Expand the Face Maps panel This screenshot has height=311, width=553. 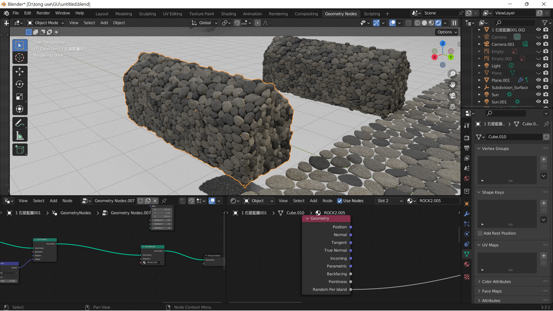point(479,291)
